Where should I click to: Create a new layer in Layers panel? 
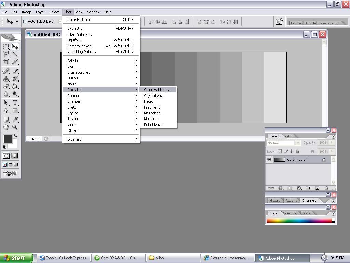point(317,188)
